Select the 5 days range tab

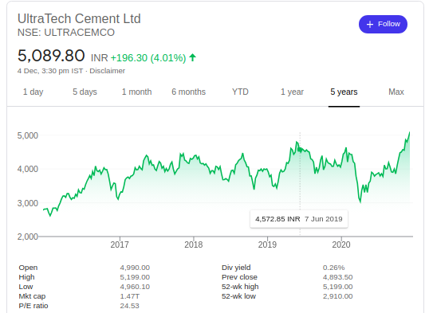(x=85, y=92)
